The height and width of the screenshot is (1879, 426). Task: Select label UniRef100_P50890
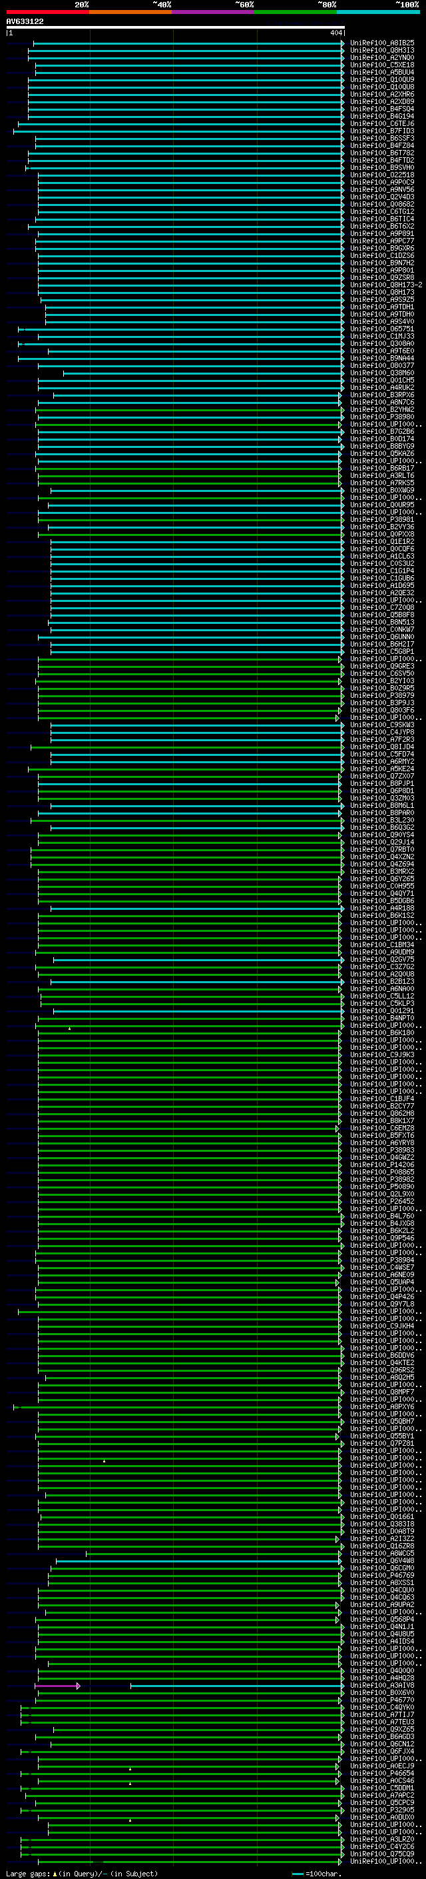click(382, 1188)
